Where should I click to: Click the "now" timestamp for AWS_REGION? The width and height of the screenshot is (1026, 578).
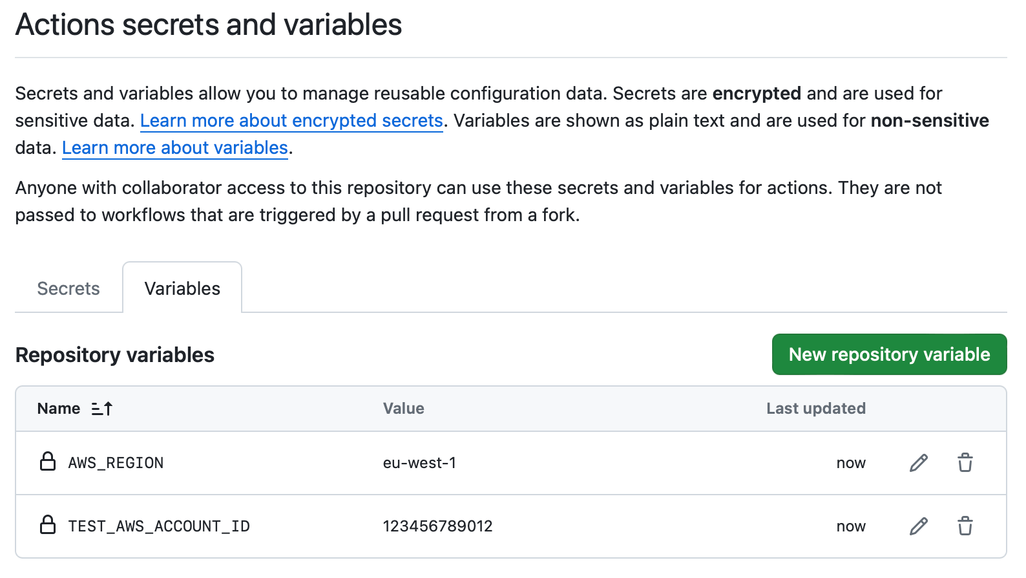(851, 462)
